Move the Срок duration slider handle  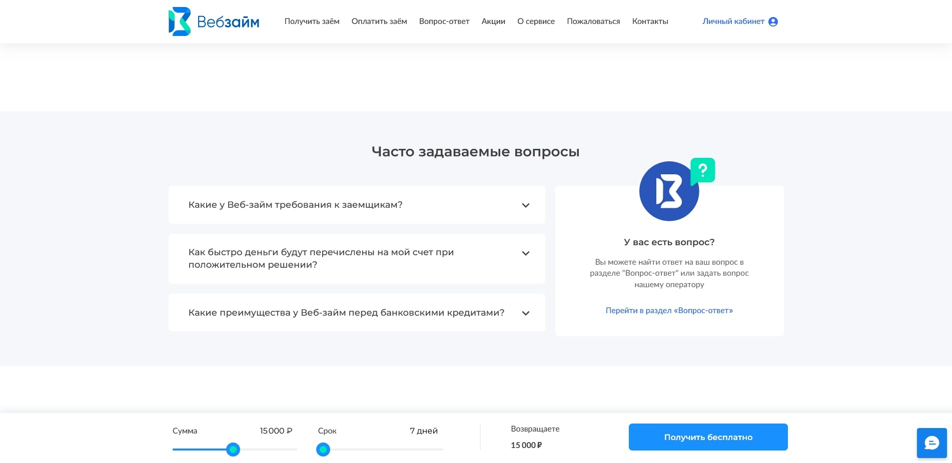click(323, 450)
